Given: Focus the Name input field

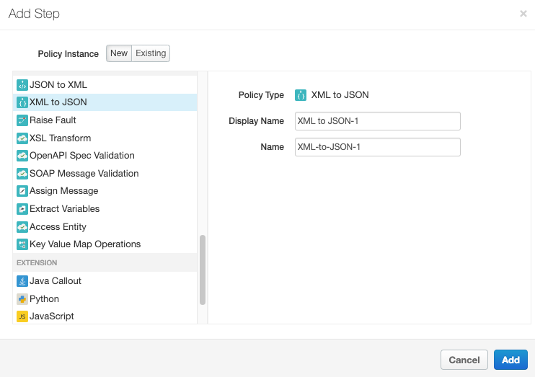Looking at the screenshot, I should [x=377, y=147].
